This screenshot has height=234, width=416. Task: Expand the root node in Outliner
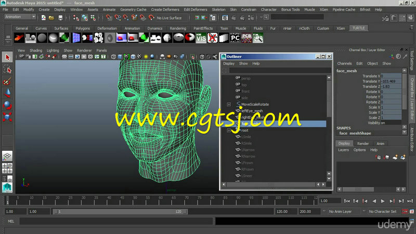[229, 131]
